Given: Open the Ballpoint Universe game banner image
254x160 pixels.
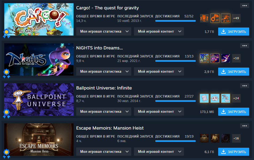Looking at the screenshot, I should click(39, 99).
